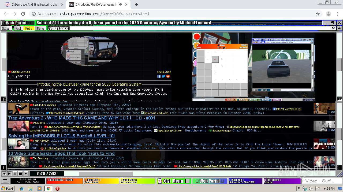Switch to Full view
The image size is (343, 192).
(x=18, y=29)
